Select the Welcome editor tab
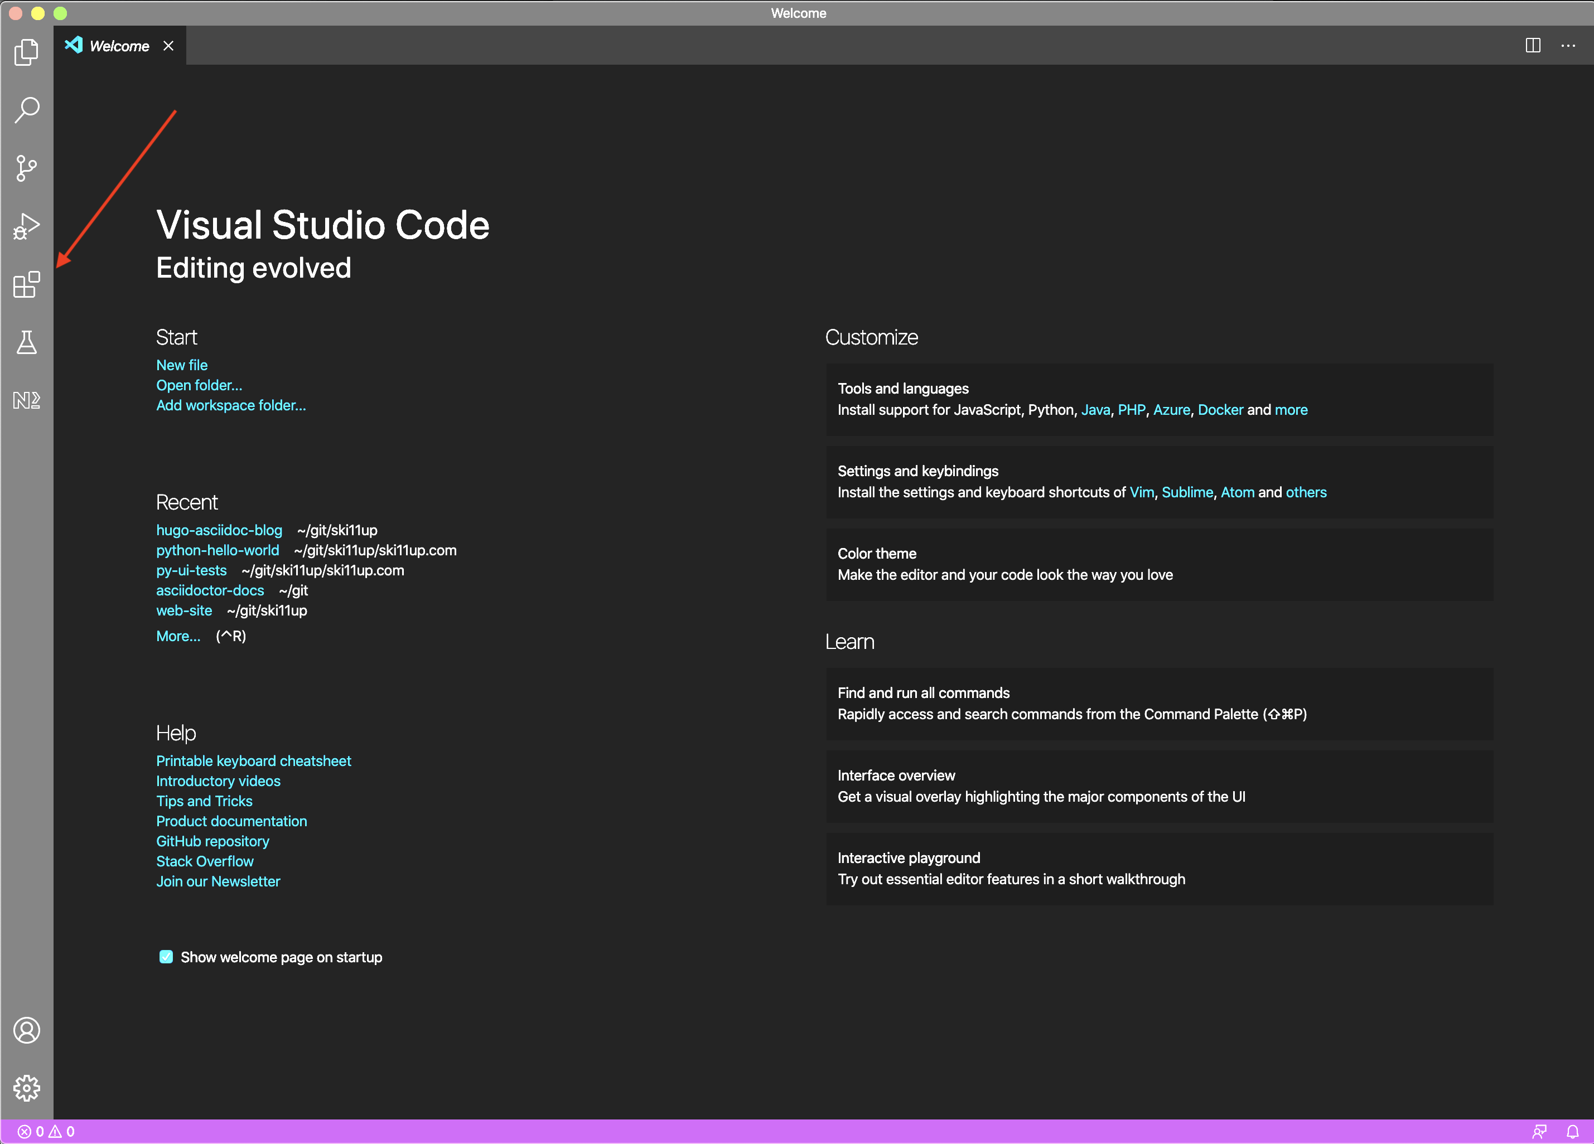 tap(119, 46)
